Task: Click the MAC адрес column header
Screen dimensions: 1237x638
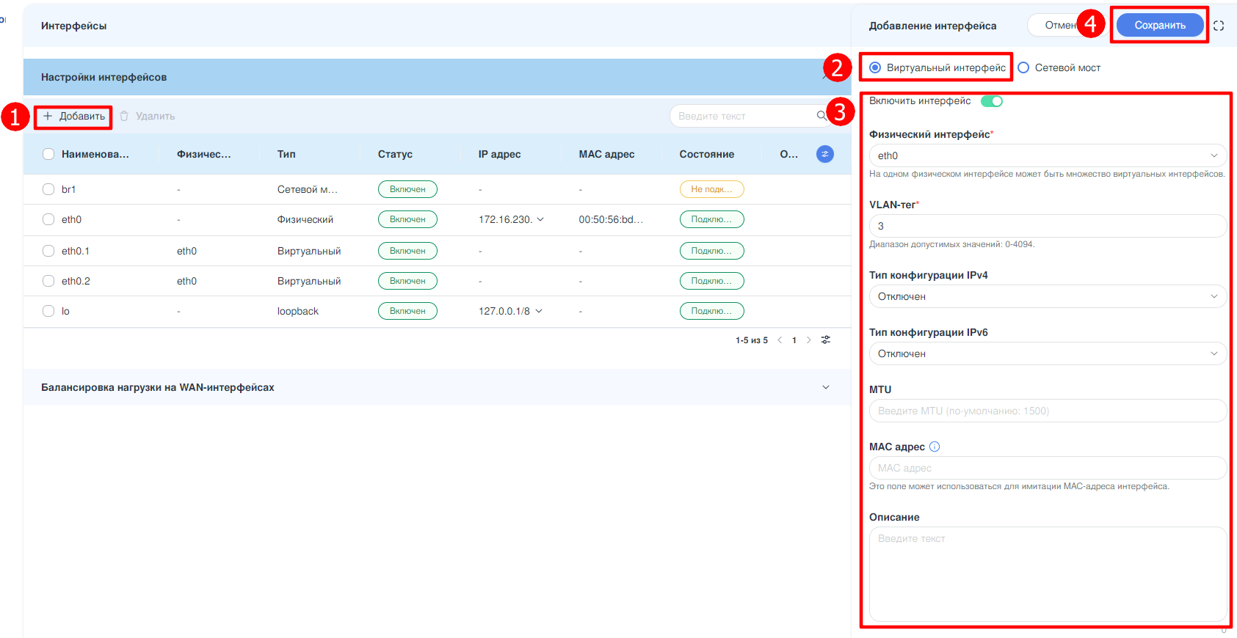Action: pos(606,154)
